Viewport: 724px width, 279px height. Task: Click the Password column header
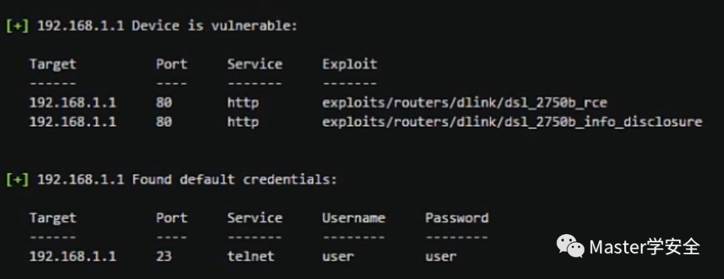pos(457,217)
